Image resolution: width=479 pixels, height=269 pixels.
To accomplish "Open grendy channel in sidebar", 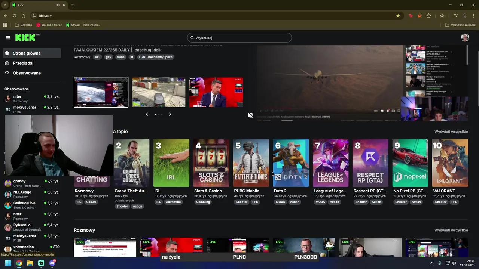I will (32, 183).
